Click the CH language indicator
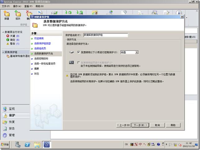This screenshot has height=150, width=200. (x=126, y=144)
